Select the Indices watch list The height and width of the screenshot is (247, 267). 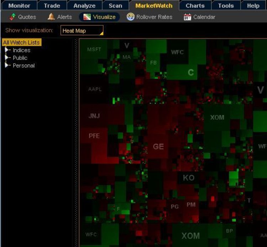click(22, 50)
